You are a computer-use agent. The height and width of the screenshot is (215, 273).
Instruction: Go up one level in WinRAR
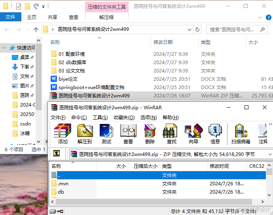[57, 154]
